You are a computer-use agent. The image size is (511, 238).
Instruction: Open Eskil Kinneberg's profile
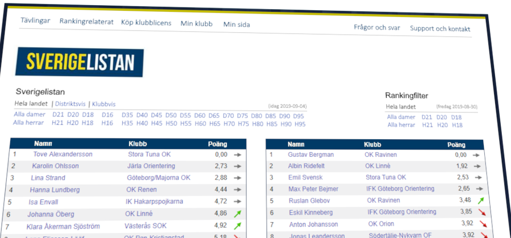(311, 212)
